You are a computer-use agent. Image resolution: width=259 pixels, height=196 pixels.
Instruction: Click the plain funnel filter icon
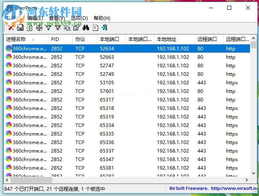(48, 28)
